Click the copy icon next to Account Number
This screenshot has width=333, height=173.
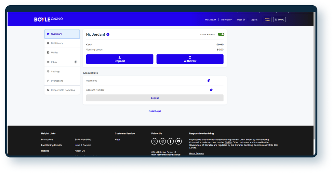pos(211,90)
